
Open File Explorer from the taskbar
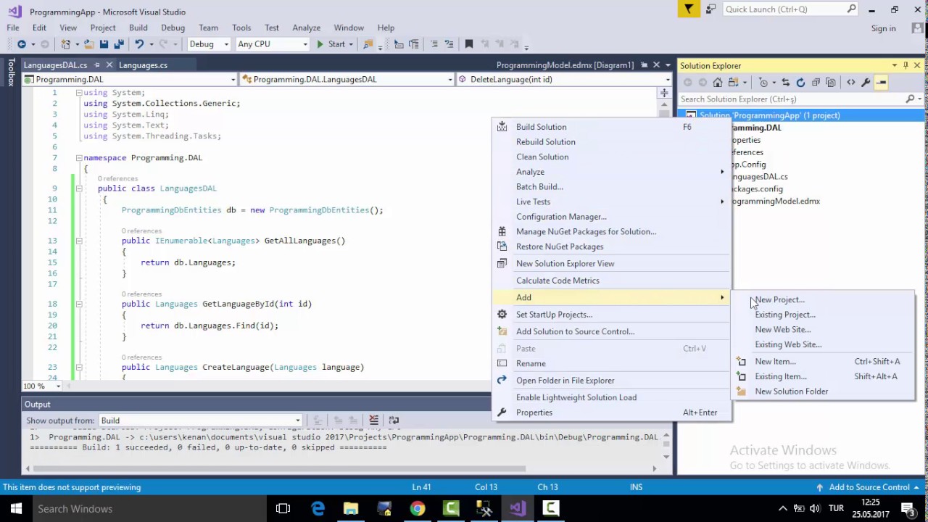(351, 508)
